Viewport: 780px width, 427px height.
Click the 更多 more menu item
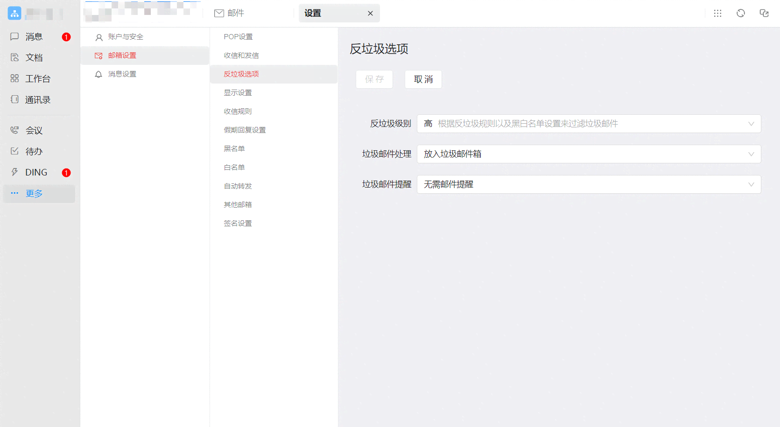(x=39, y=194)
